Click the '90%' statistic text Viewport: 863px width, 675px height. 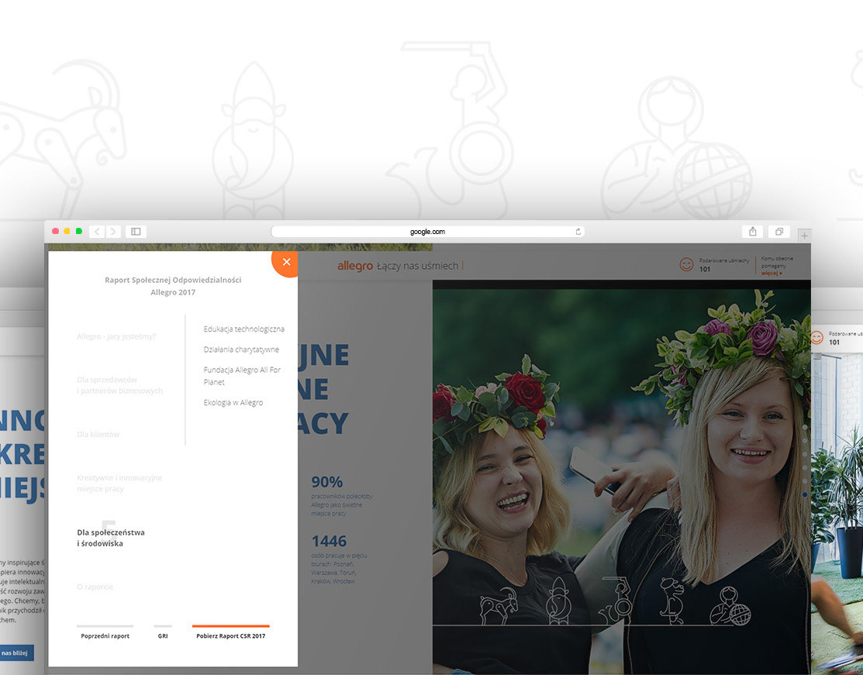click(x=327, y=482)
